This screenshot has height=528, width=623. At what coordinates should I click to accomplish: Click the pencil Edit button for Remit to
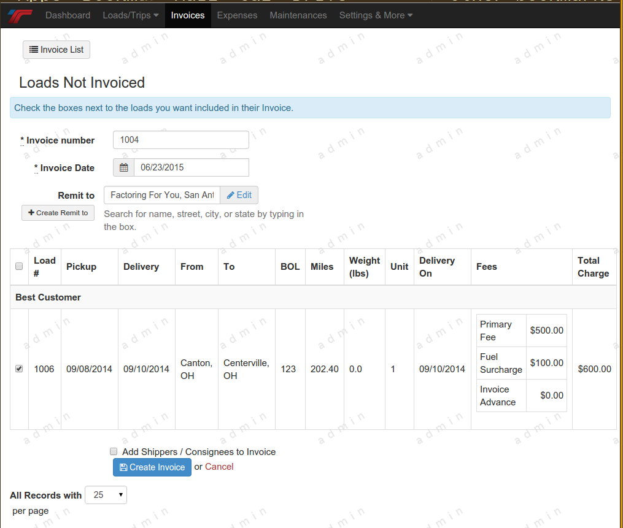click(239, 195)
